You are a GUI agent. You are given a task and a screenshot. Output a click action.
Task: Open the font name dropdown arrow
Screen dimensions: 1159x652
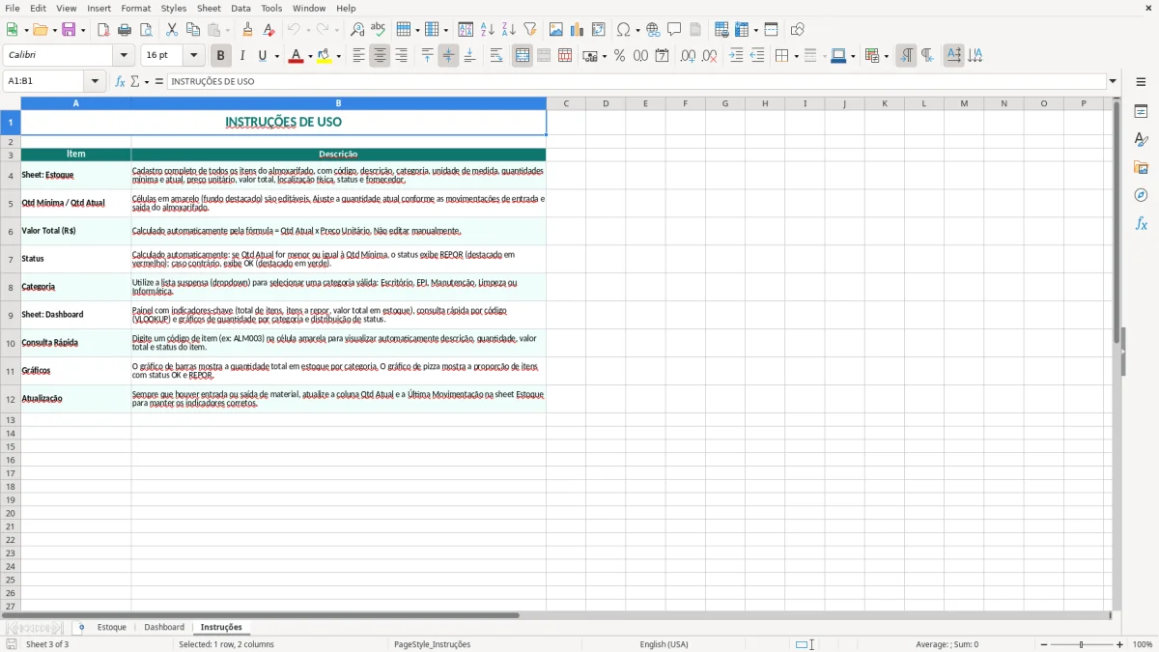[x=124, y=56]
